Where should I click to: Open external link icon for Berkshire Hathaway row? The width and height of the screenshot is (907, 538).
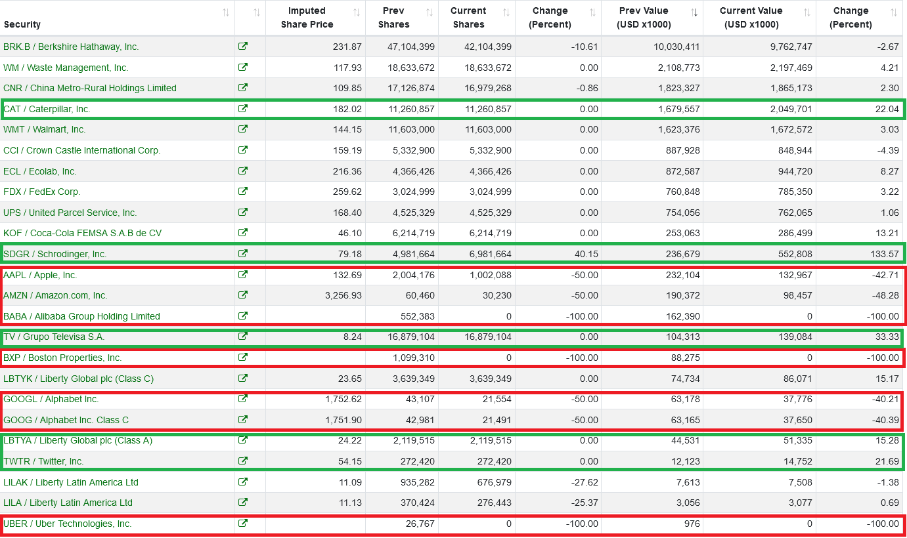coord(243,47)
